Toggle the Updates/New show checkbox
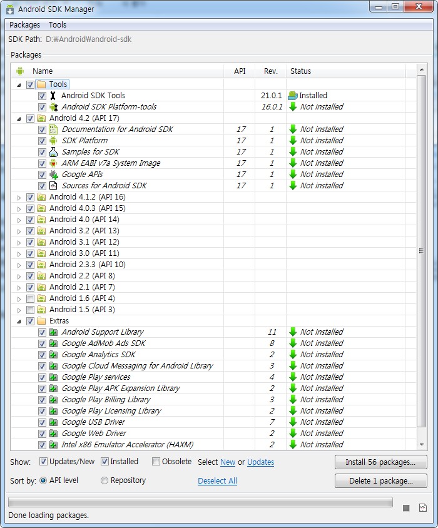The width and height of the screenshot is (438, 528). coord(43,461)
